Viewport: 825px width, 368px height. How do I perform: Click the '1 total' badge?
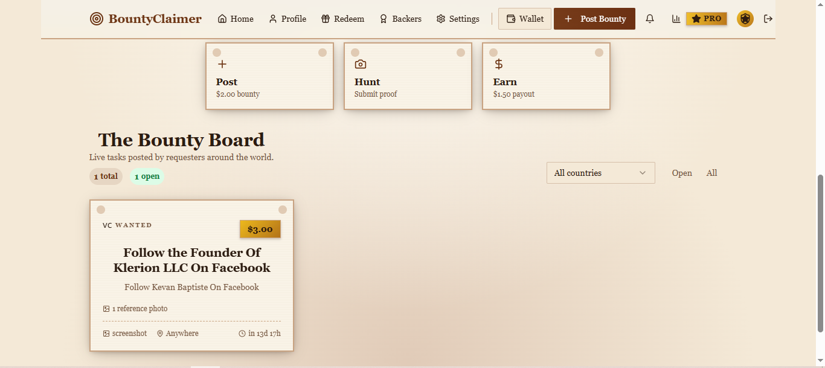[106, 176]
